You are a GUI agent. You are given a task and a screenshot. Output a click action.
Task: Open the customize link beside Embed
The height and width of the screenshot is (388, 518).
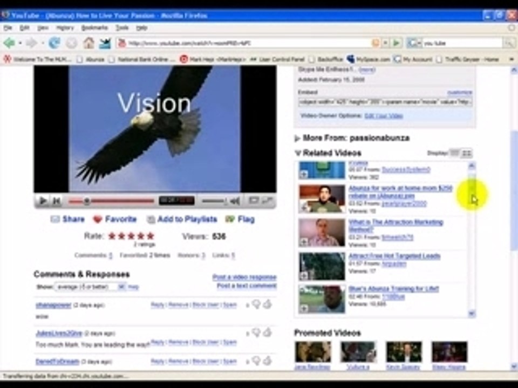(460, 92)
